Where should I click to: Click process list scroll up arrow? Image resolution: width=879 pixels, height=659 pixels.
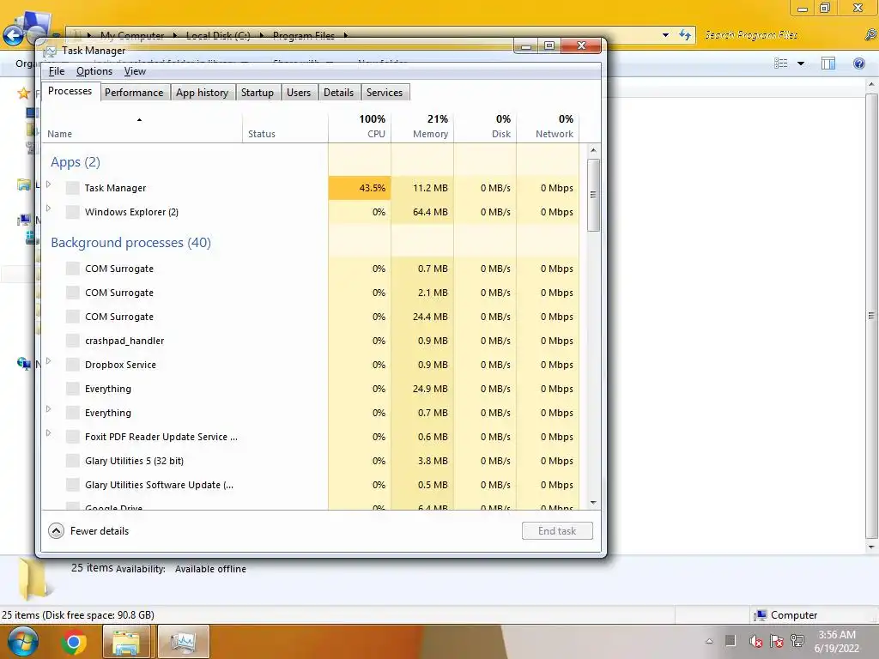[593, 151]
